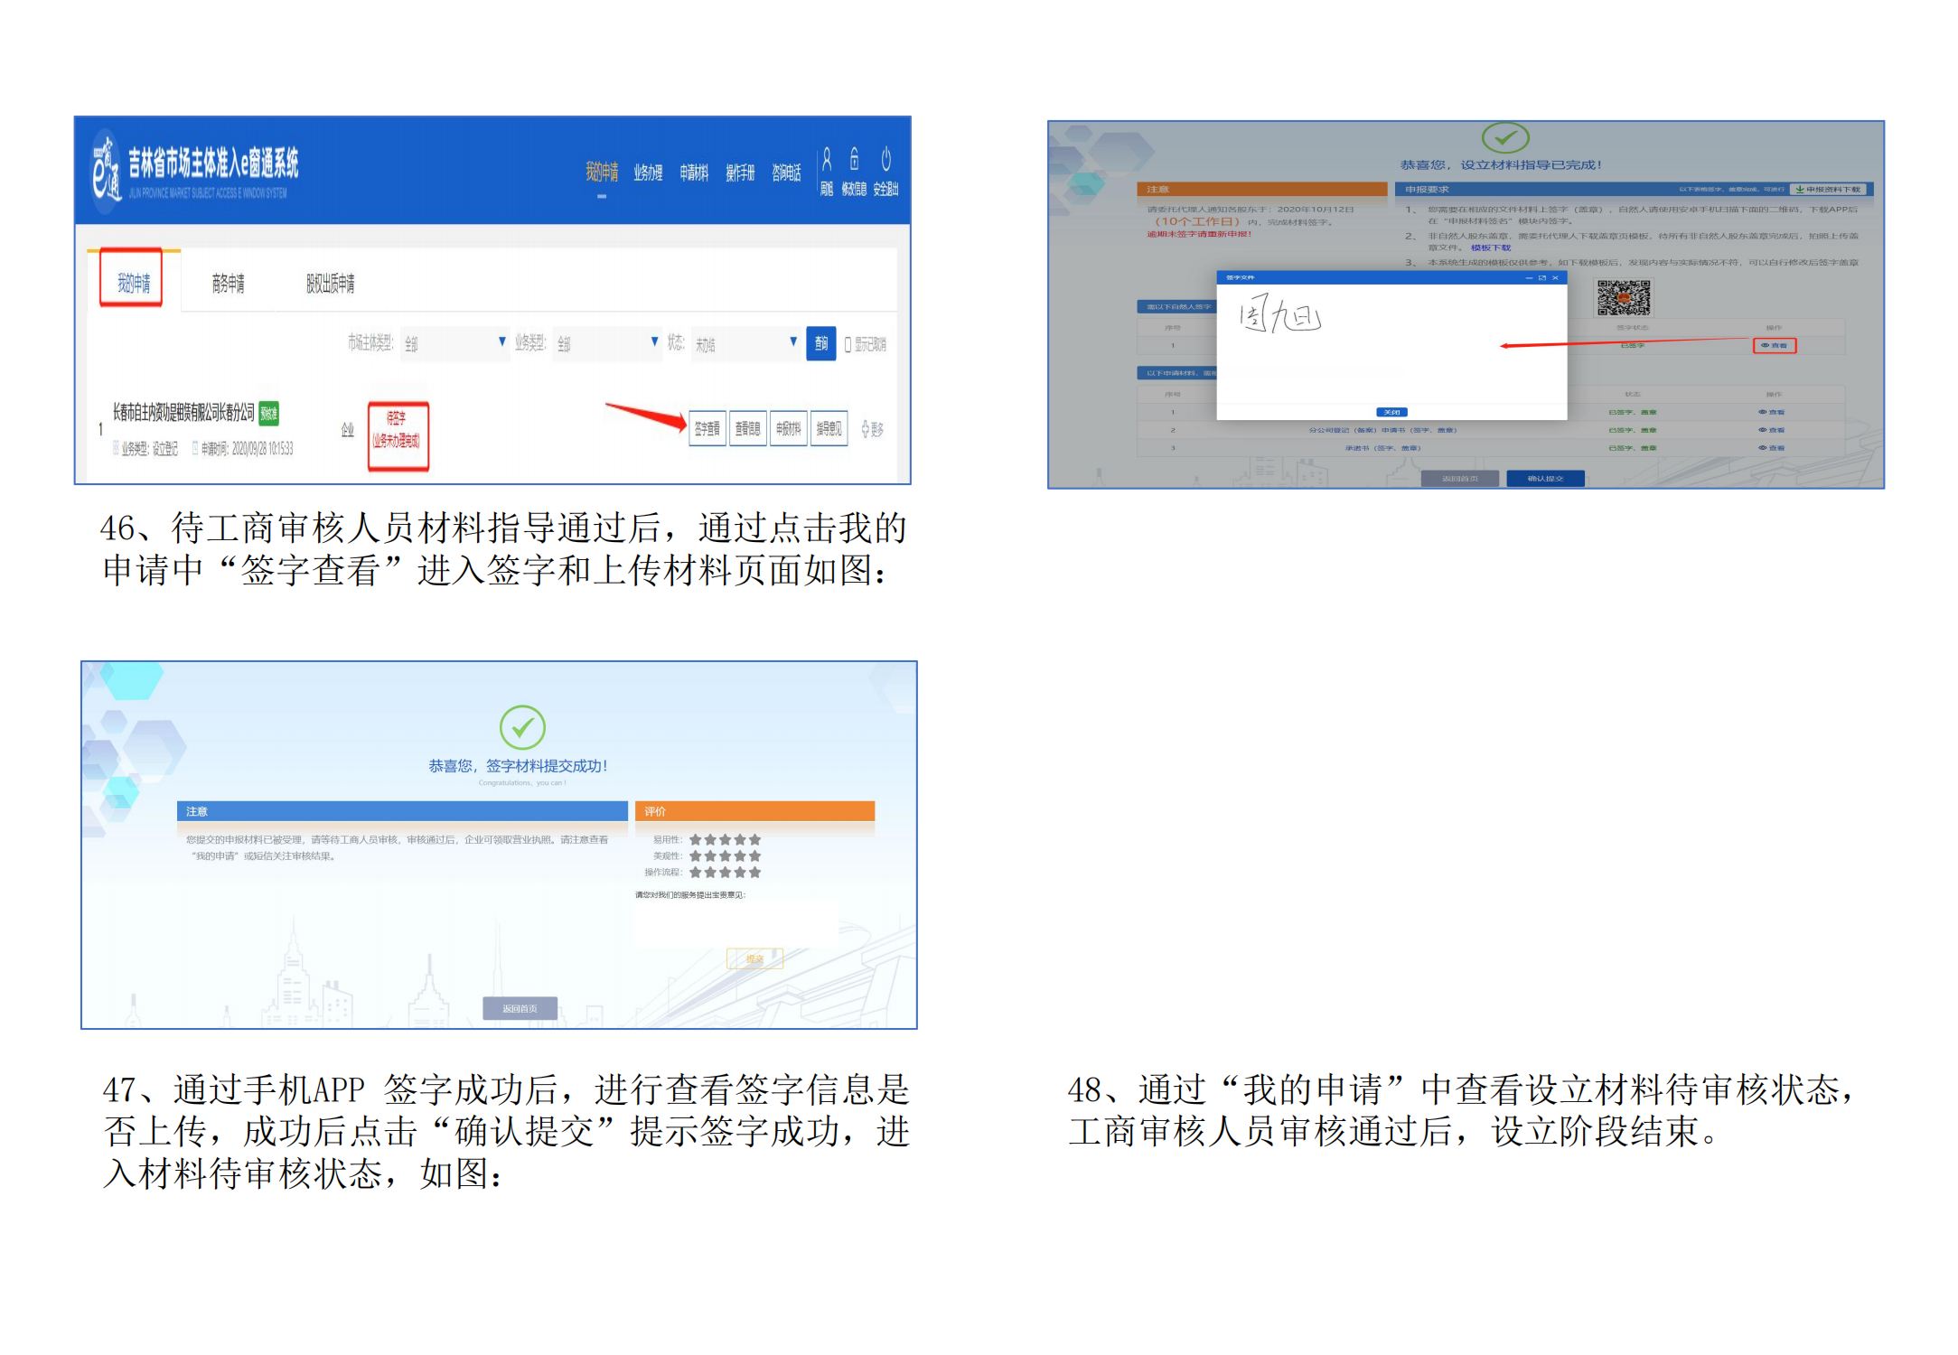Select the 我的申请 tab
1958x1355 pixels.
coord(132,280)
